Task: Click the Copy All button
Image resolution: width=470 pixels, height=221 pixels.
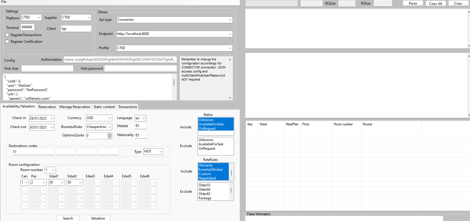Action: (x=435, y=3)
